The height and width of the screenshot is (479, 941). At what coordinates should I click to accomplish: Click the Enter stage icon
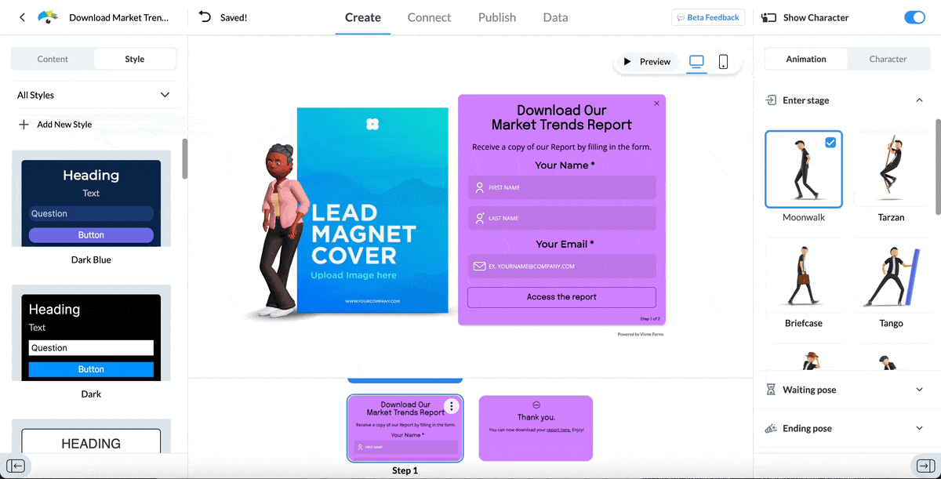[770, 100]
